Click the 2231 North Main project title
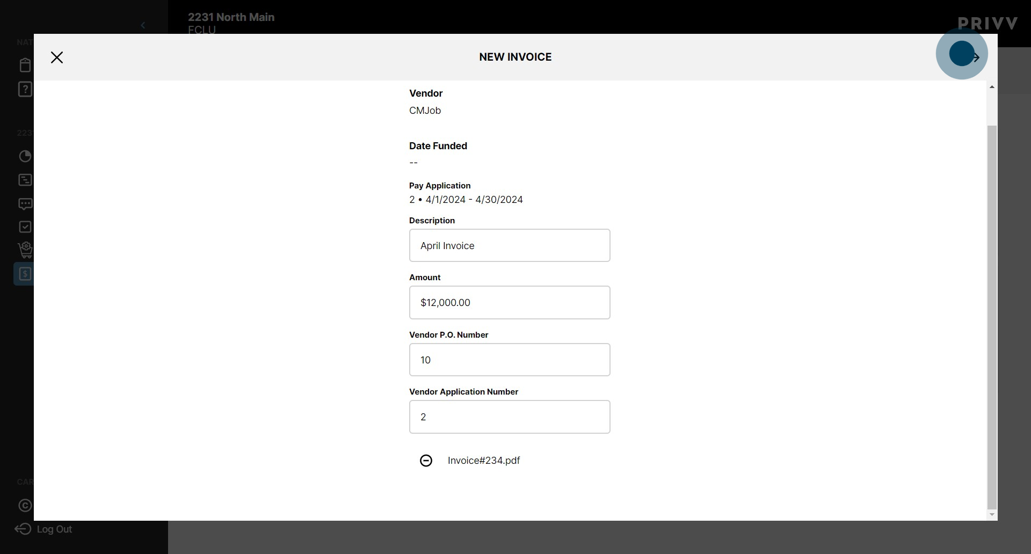 point(231,17)
